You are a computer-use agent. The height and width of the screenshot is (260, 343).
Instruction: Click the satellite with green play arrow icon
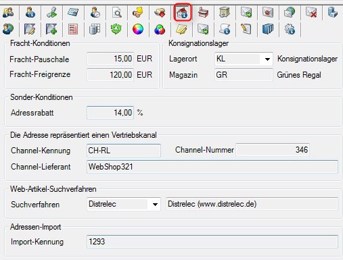pos(51,12)
